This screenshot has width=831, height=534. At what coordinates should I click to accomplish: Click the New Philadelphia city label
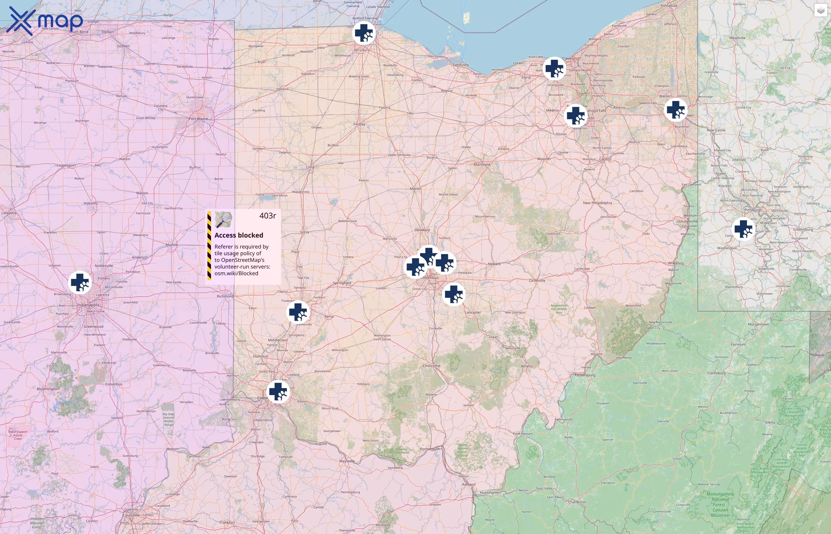pyautogui.click(x=597, y=203)
